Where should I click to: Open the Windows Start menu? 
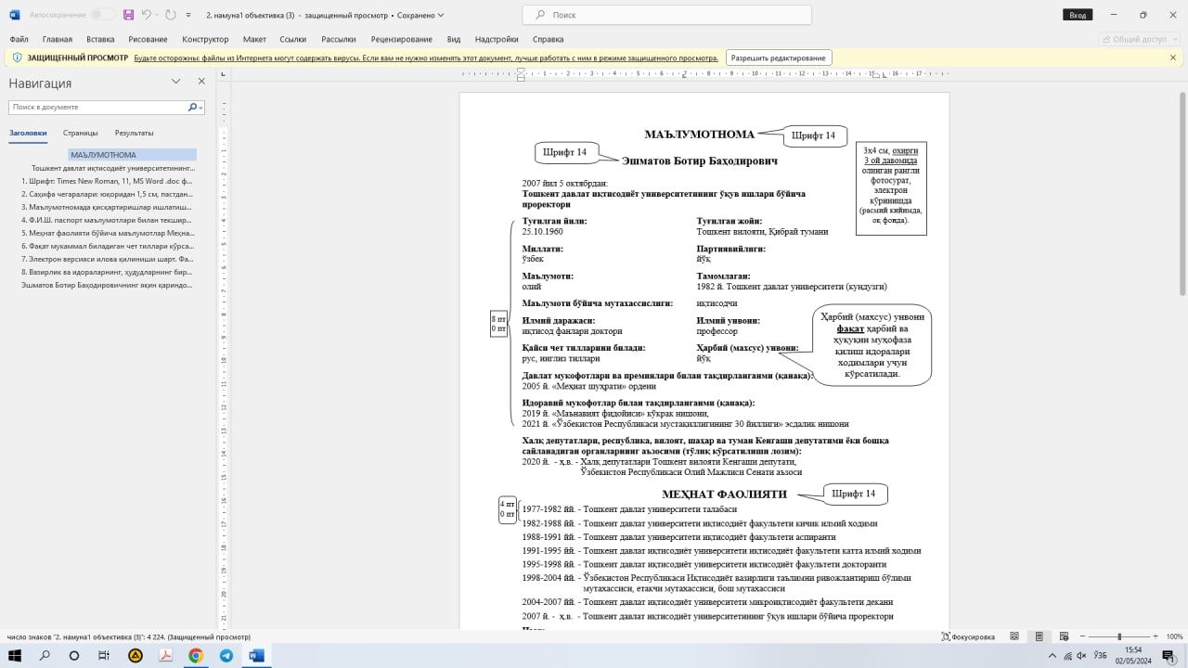15,656
